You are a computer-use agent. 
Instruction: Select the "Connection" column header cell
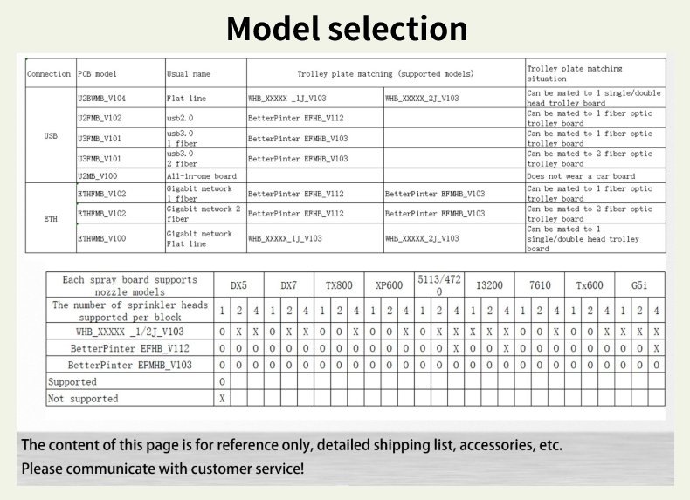[x=49, y=74]
